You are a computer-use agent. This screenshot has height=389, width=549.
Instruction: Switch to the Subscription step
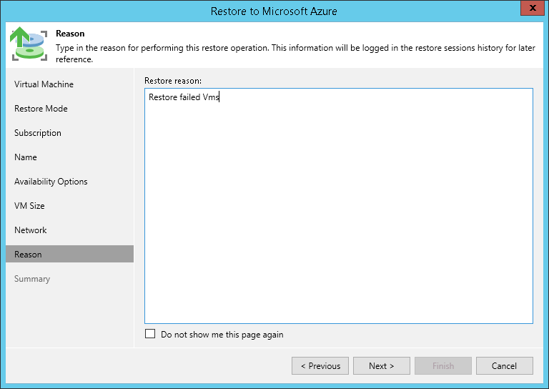[38, 133]
